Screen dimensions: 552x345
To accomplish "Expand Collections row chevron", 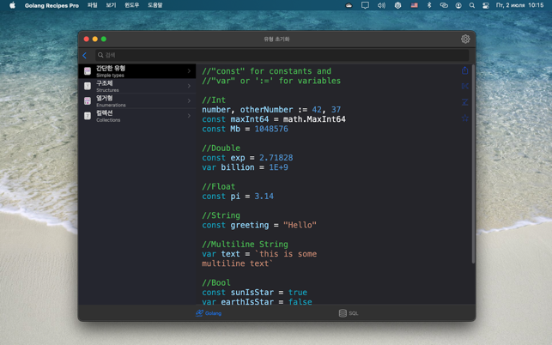I will pyautogui.click(x=189, y=116).
